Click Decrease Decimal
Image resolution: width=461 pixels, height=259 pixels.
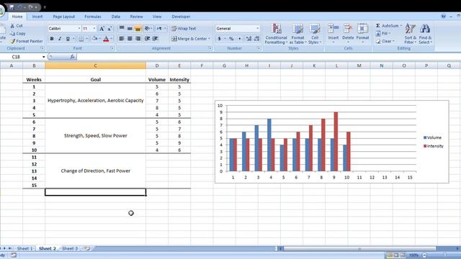[256, 38]
